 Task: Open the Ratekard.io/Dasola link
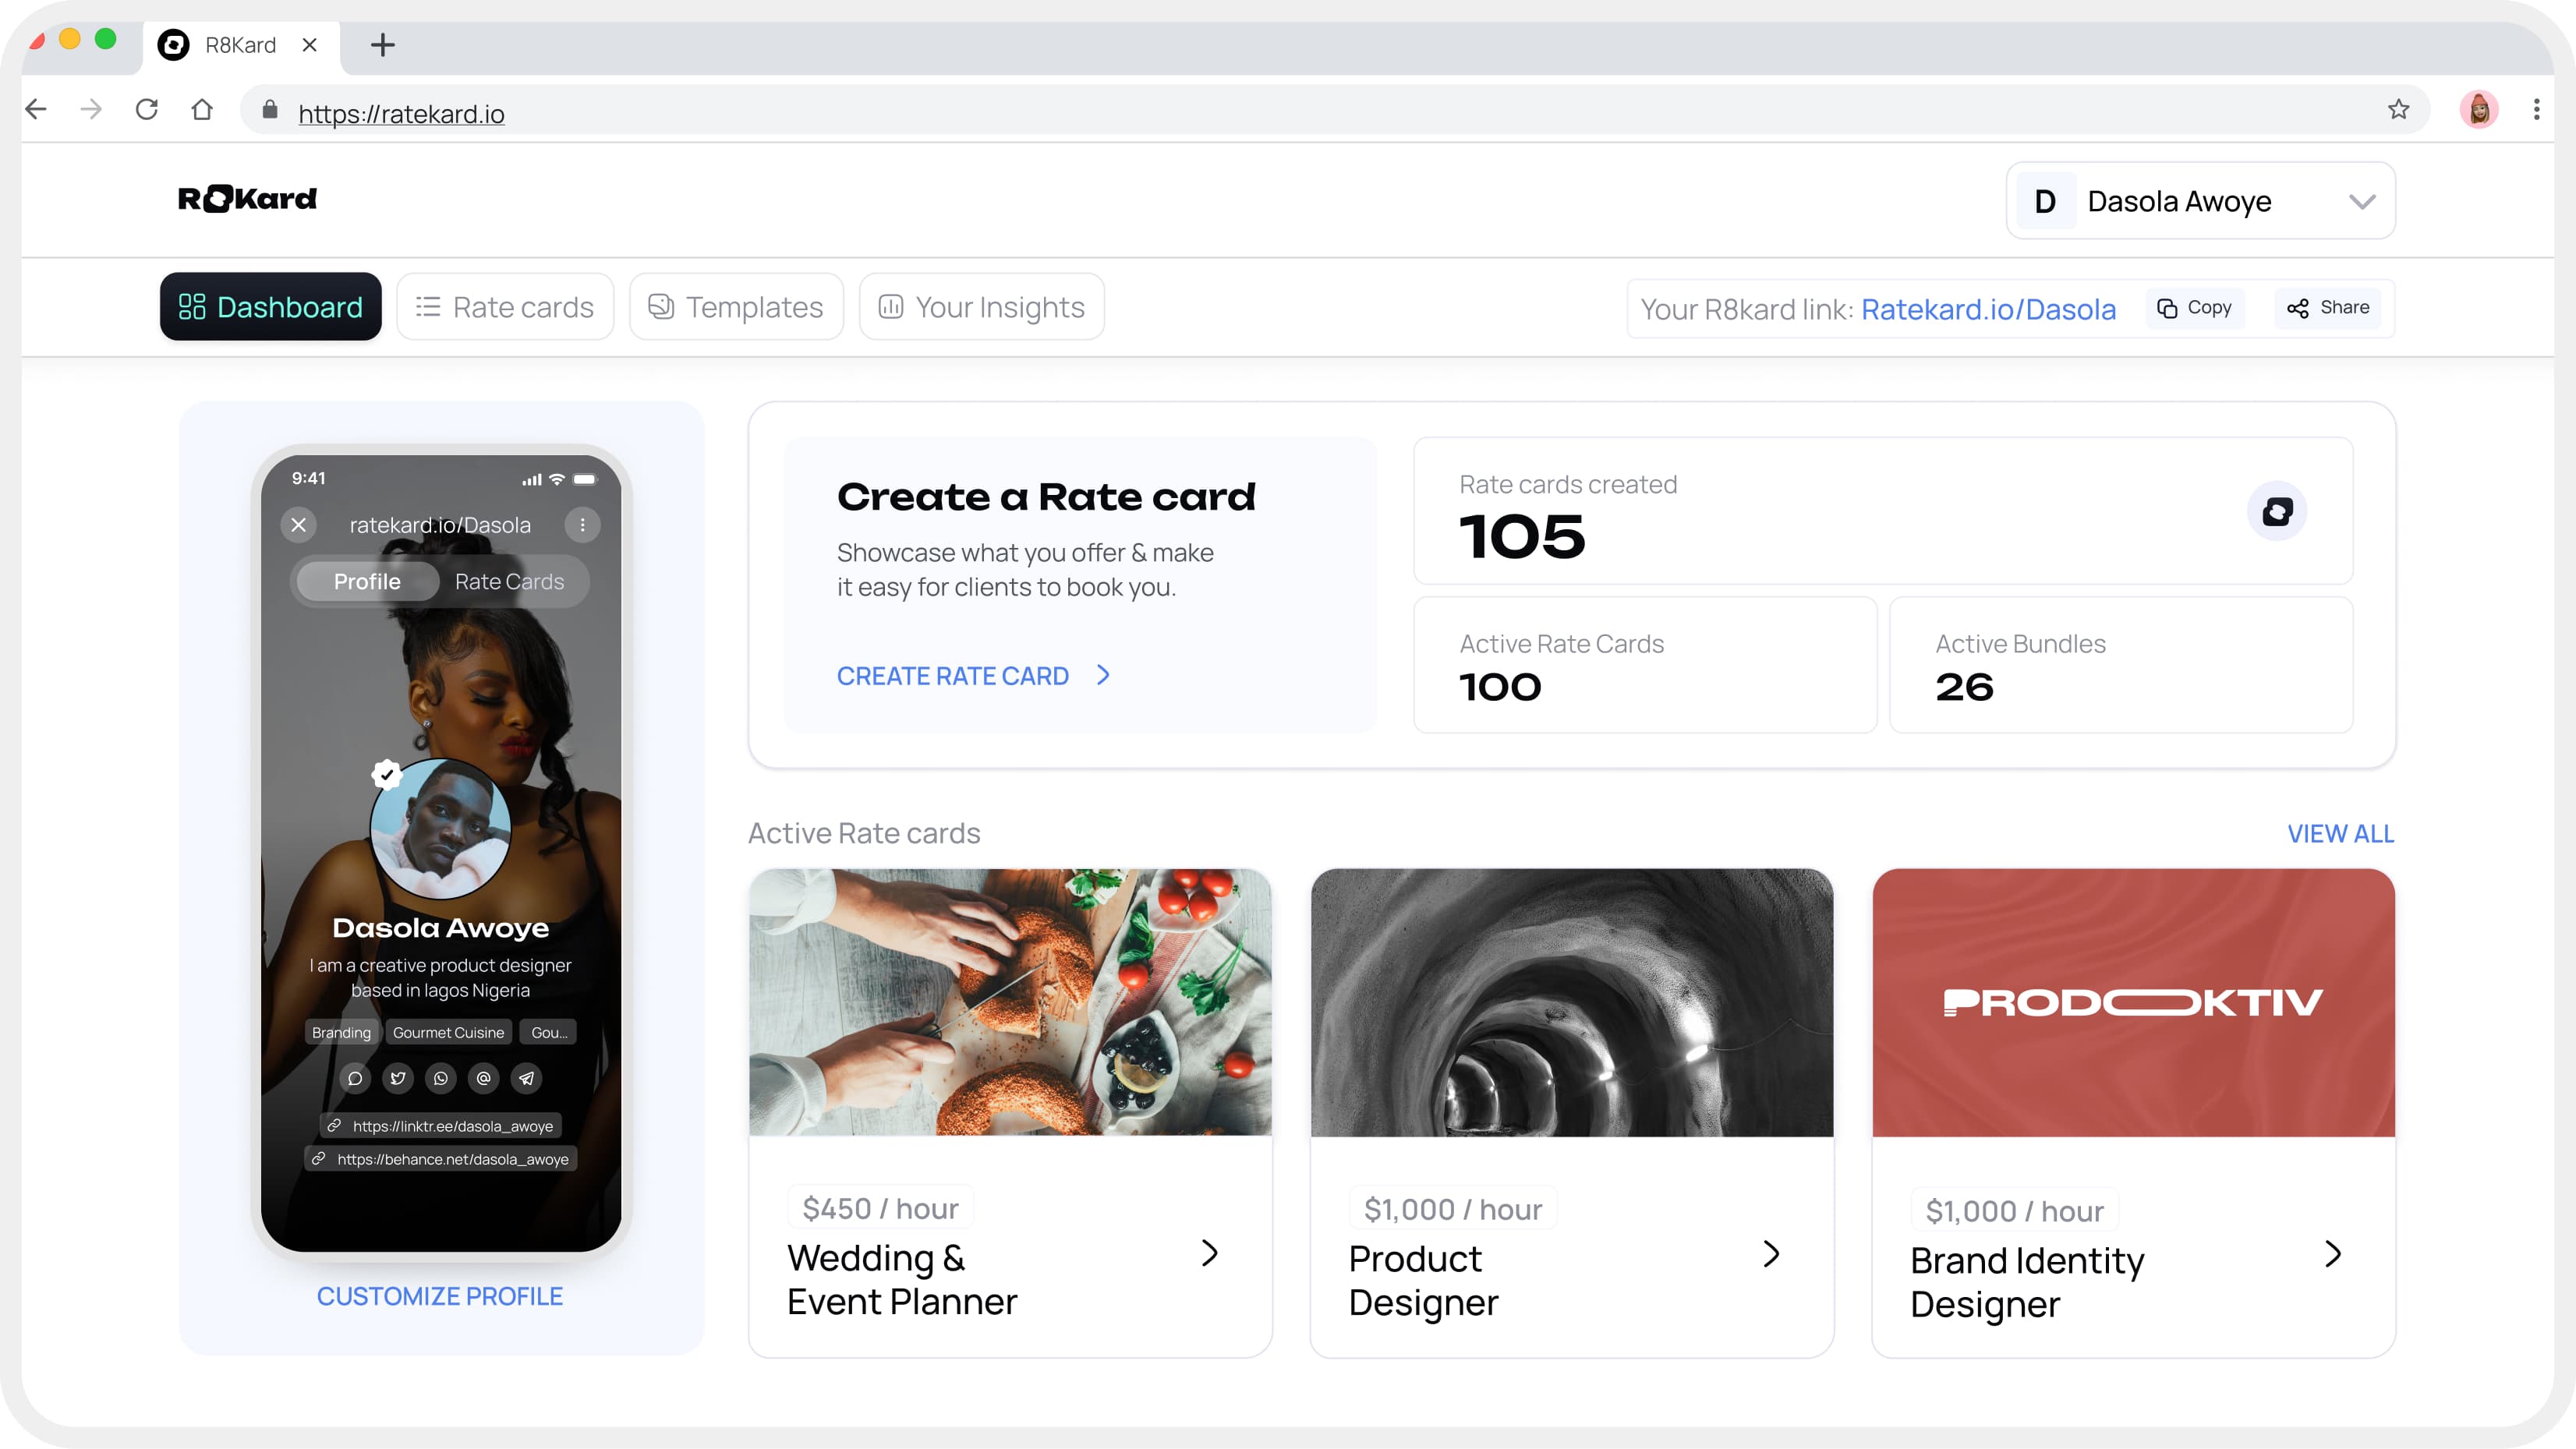click(1988, 309)
